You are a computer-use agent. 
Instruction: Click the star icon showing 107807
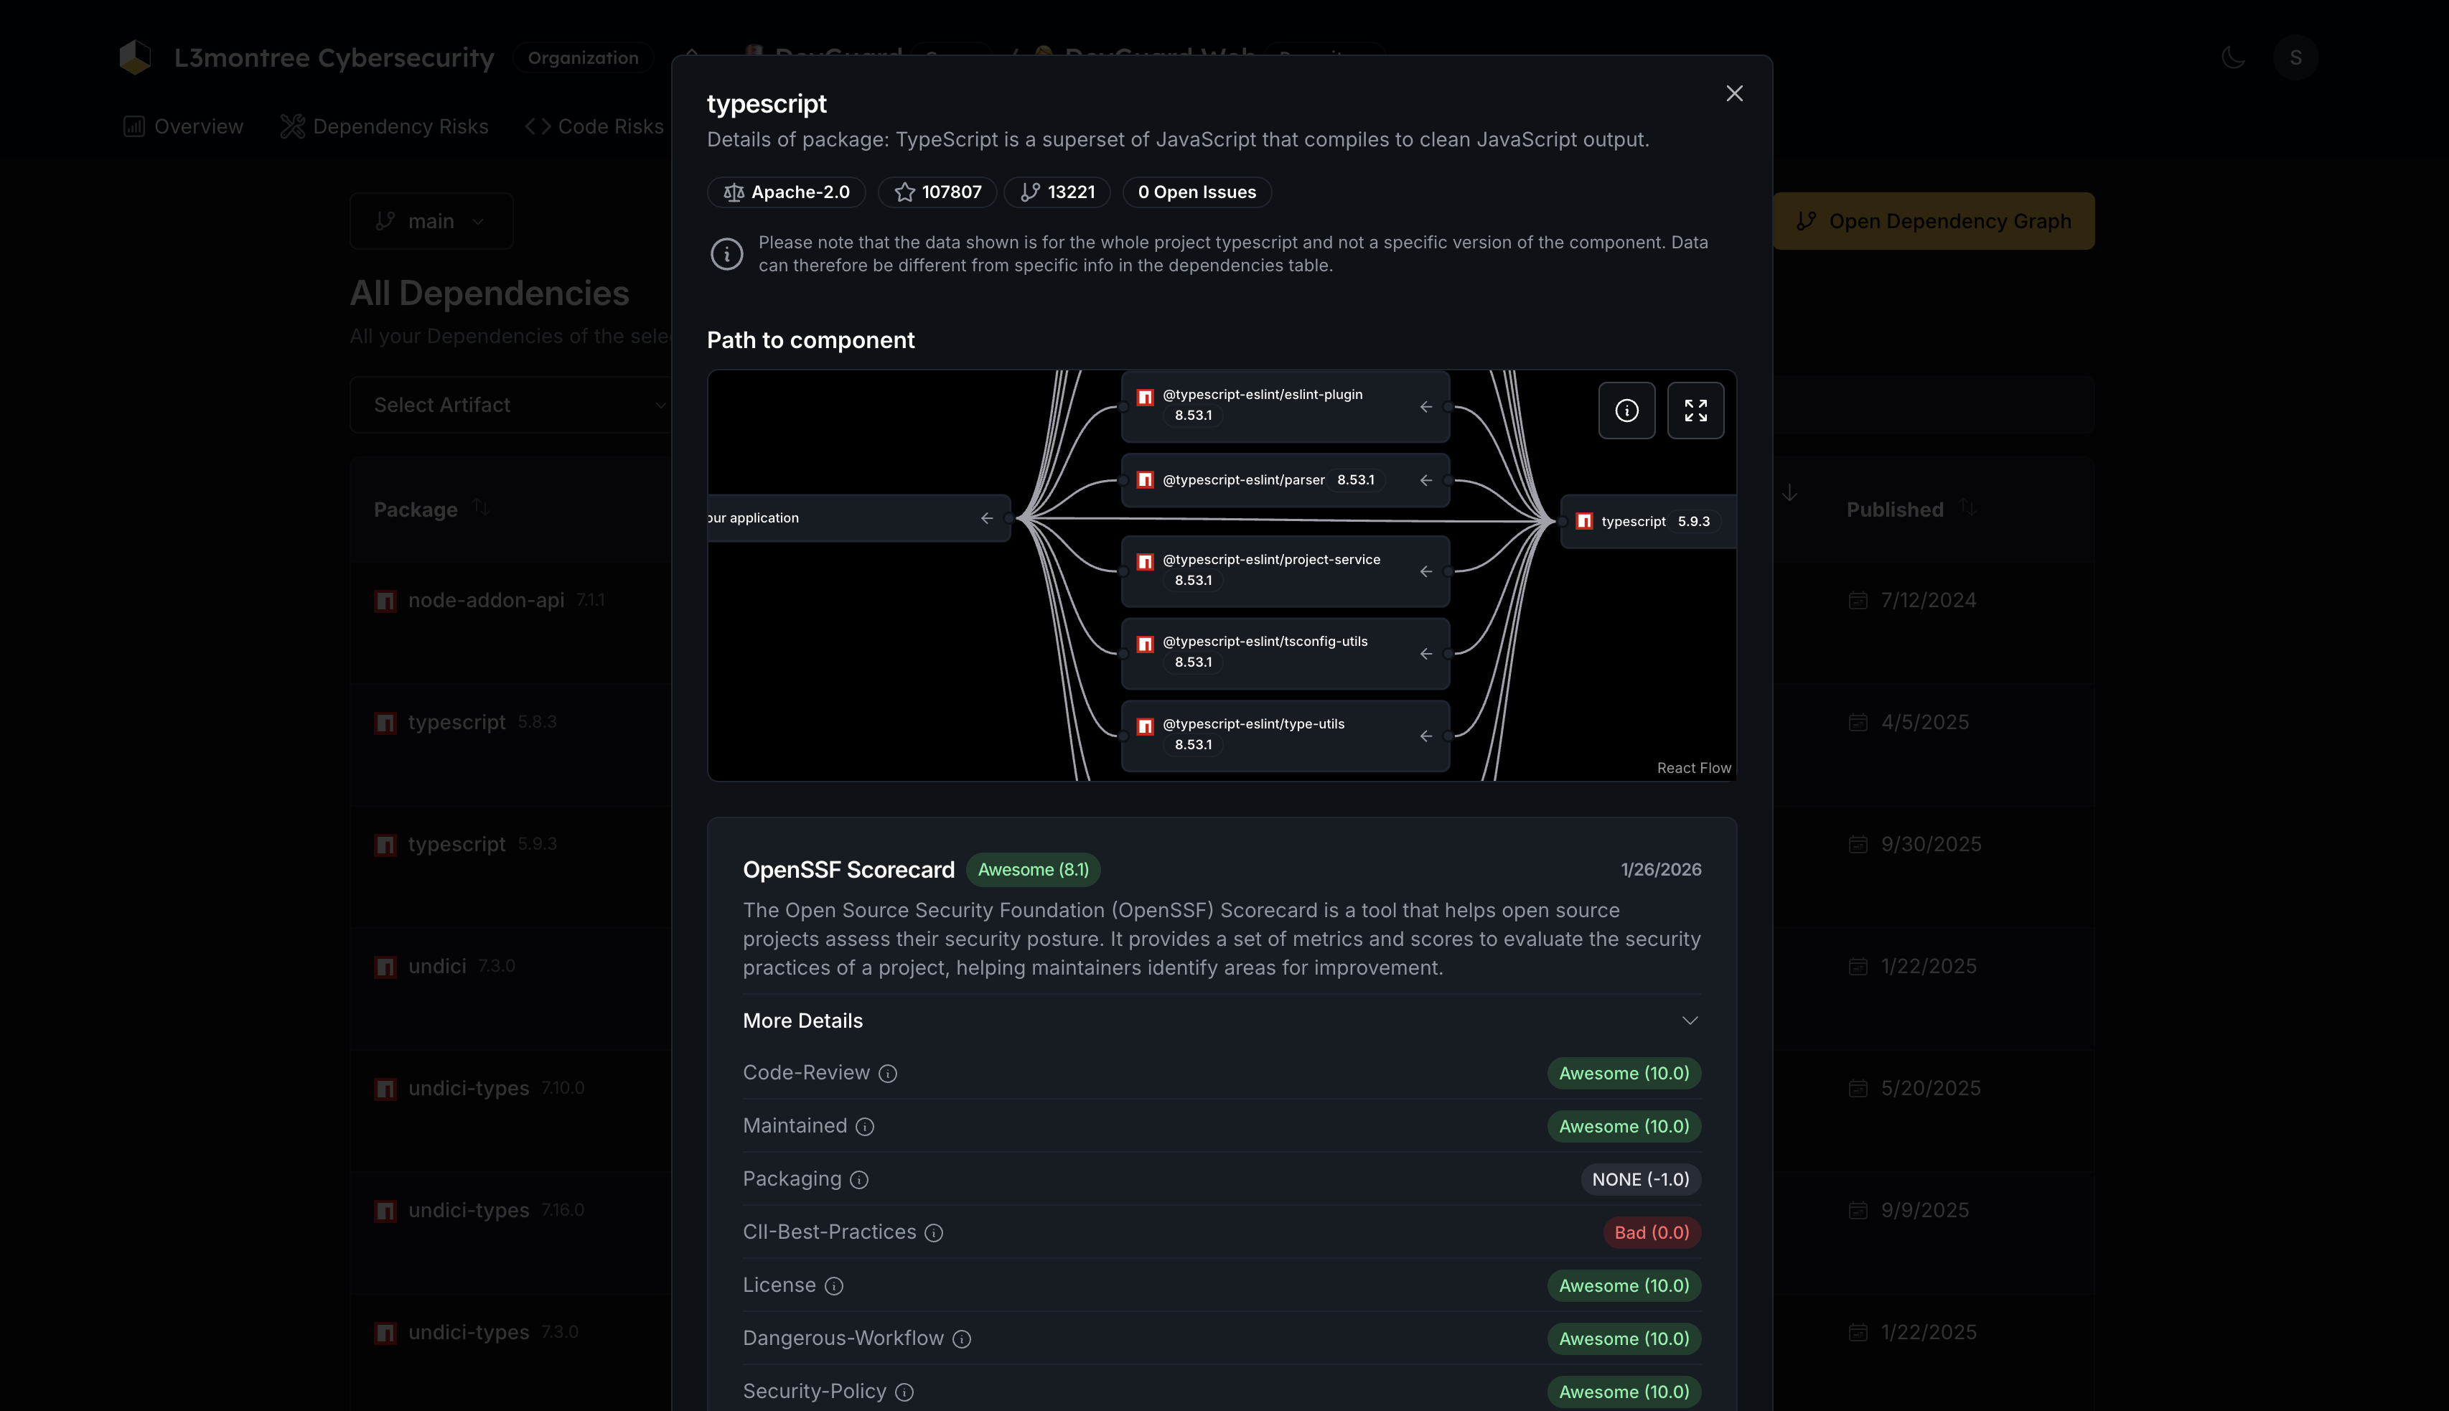[904, 192]
